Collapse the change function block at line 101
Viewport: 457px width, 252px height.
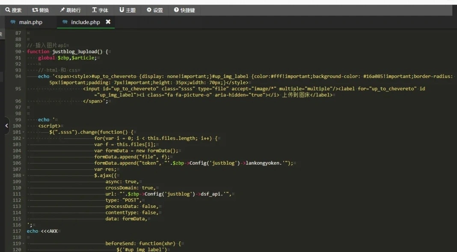23,132
